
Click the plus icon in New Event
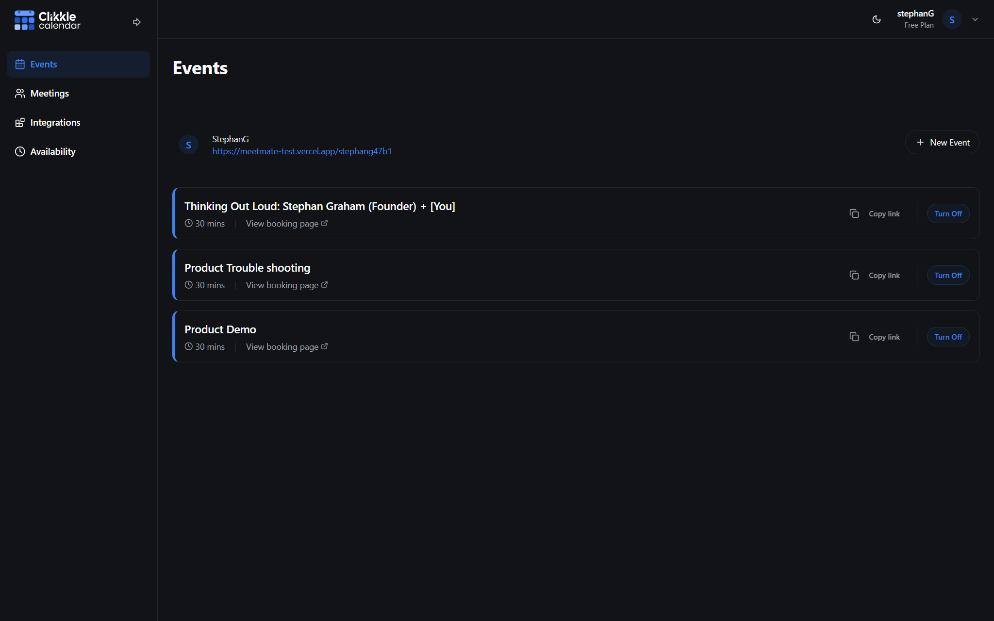(920, 142)
